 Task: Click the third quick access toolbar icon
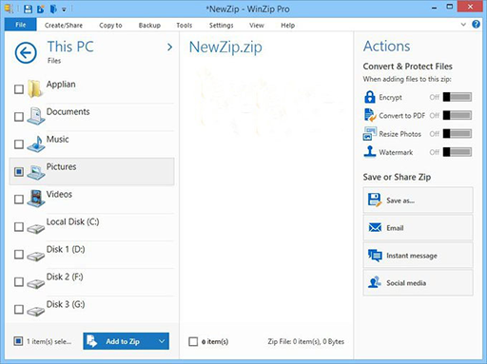pos(53,9)
